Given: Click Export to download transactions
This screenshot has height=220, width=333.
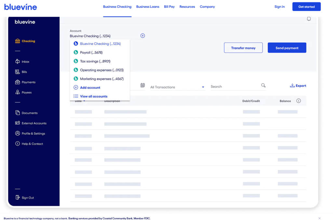Looking at the screenshot, I should 298,85.
